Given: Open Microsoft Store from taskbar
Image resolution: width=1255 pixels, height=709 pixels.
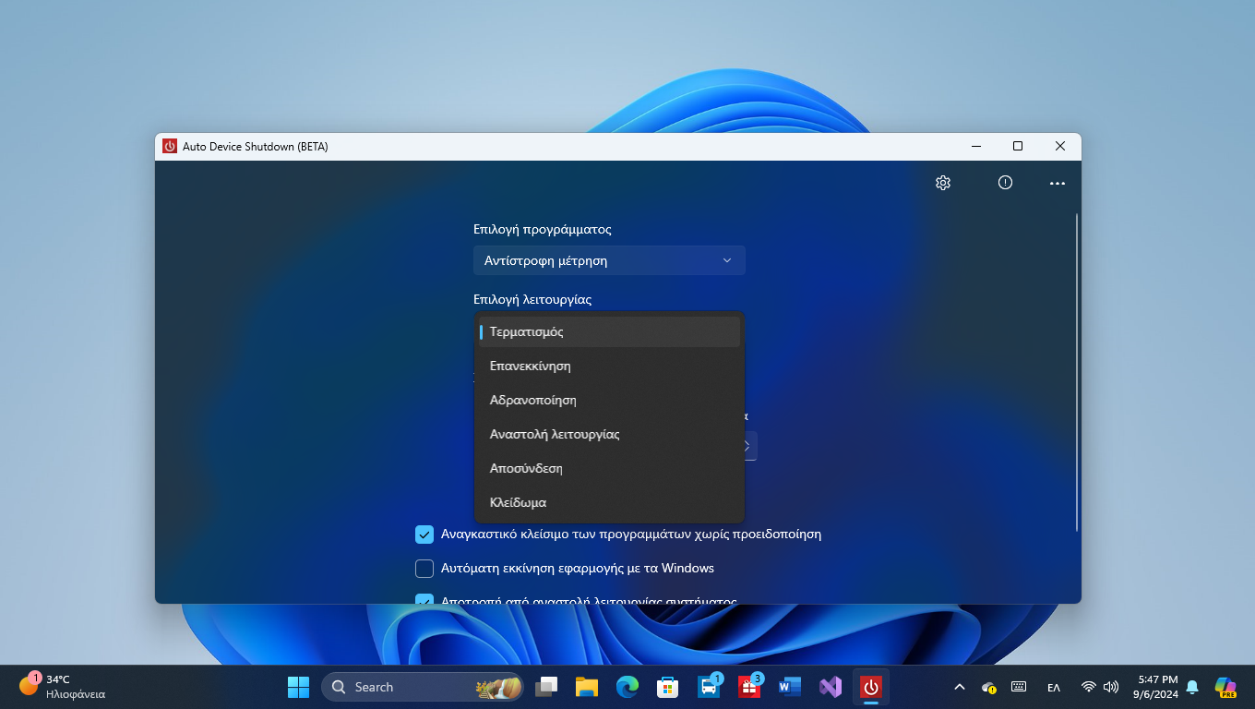Looking at the screenshot, I should click(x=668, y=687).
